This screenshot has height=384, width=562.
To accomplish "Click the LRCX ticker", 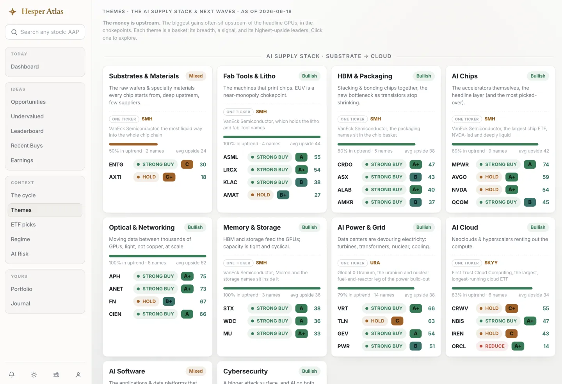I will [230, 170].
